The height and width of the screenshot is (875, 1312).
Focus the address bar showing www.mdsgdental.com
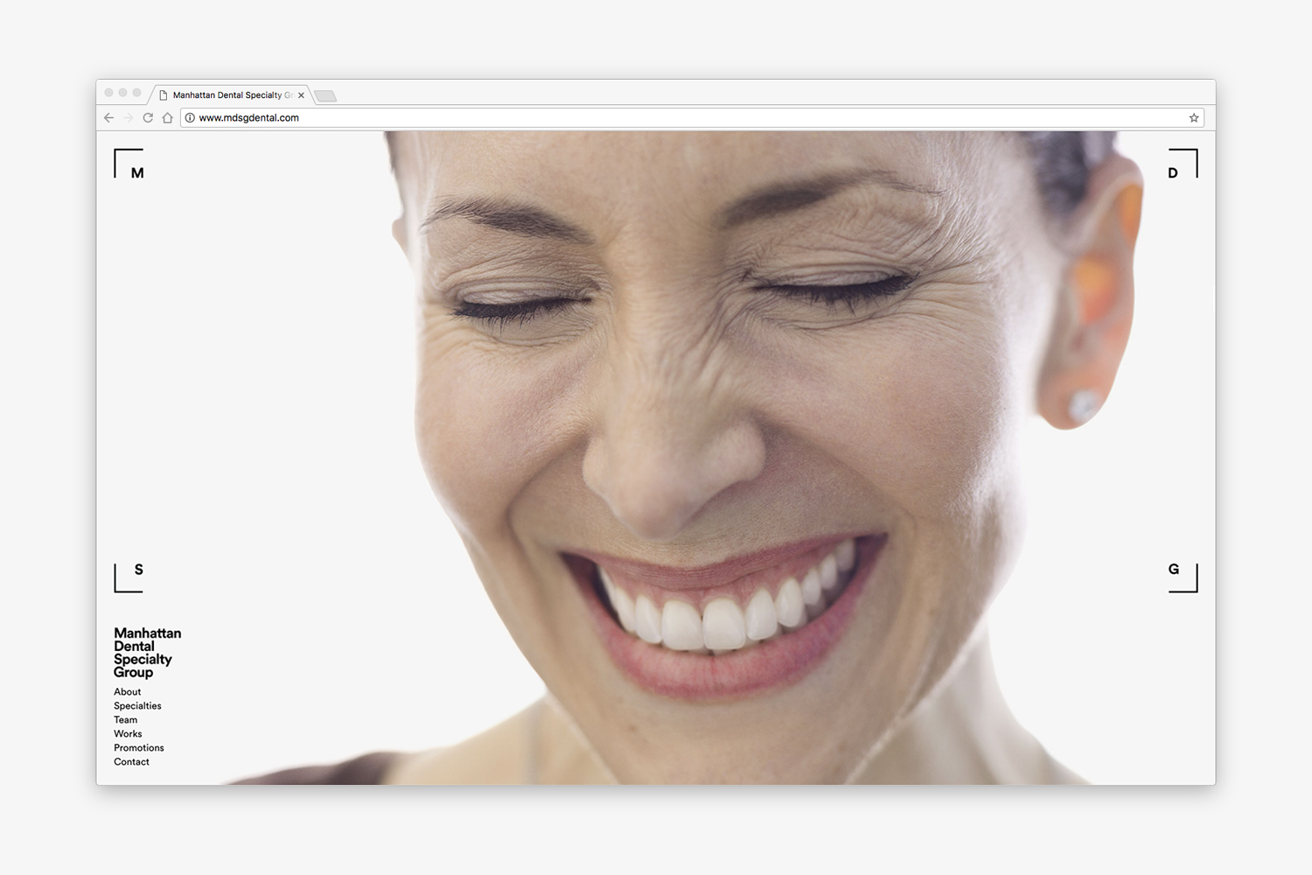point(692,117)
